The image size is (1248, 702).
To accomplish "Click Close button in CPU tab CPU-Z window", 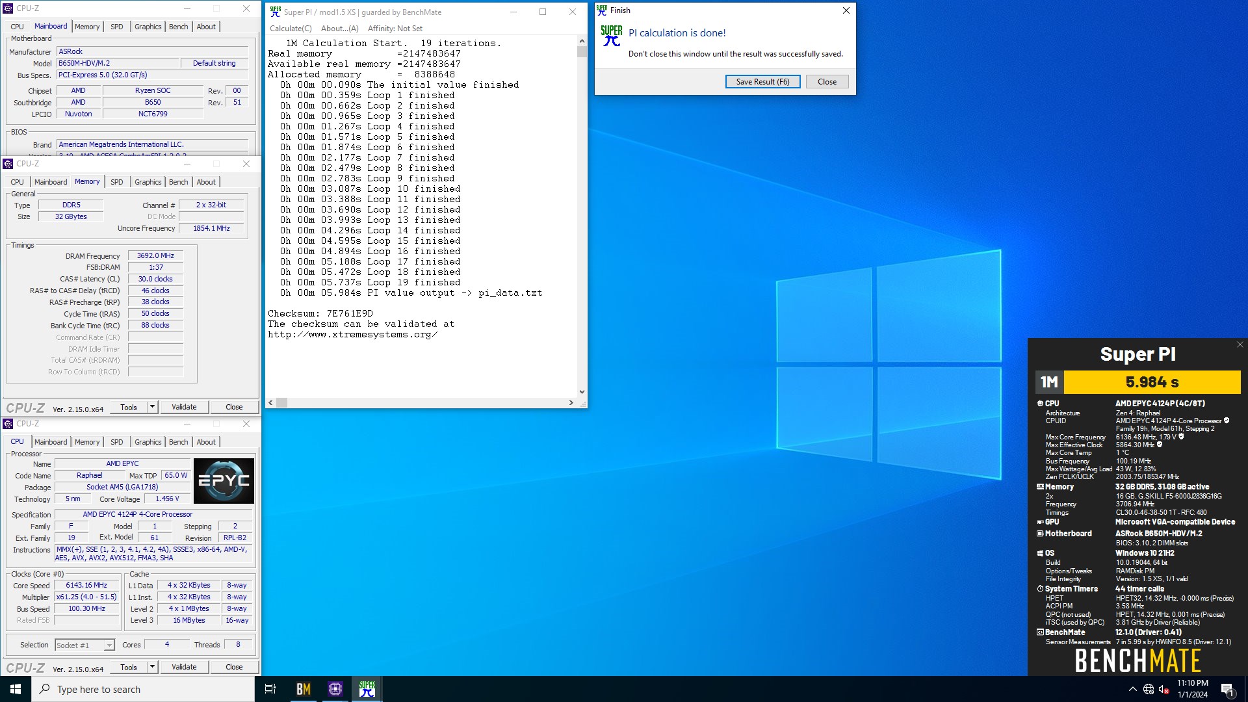I will click(x=234, y=667).
